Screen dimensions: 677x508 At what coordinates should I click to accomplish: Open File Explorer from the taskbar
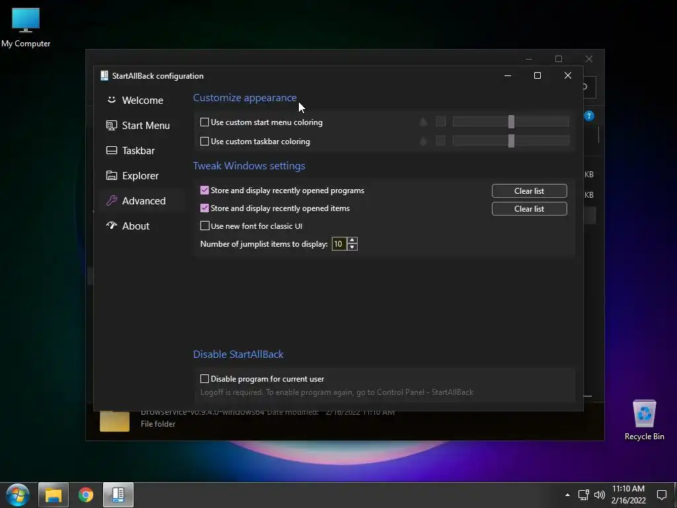point(54,495)
